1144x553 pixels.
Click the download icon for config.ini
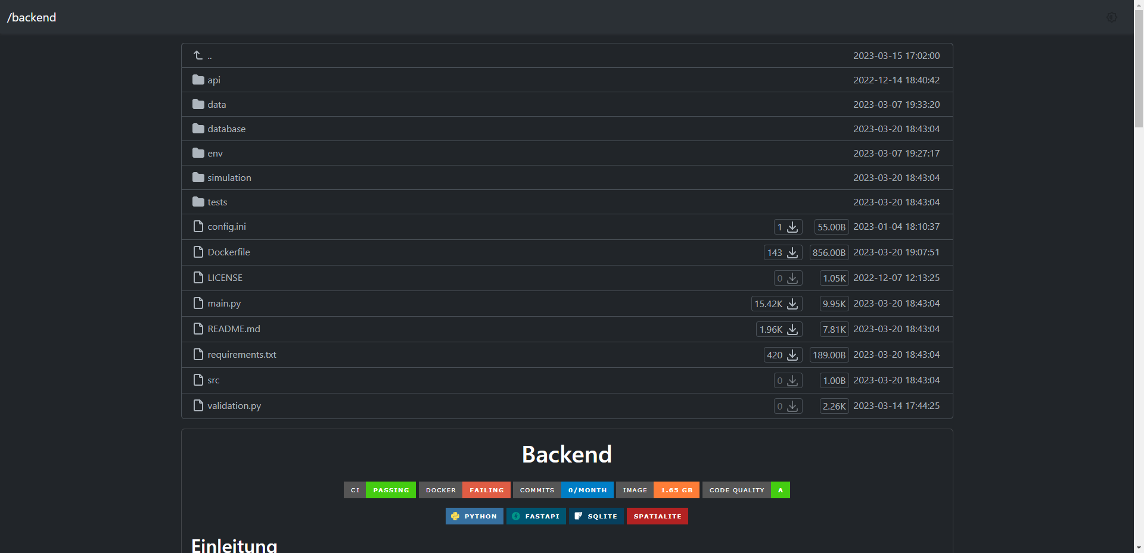791,227
